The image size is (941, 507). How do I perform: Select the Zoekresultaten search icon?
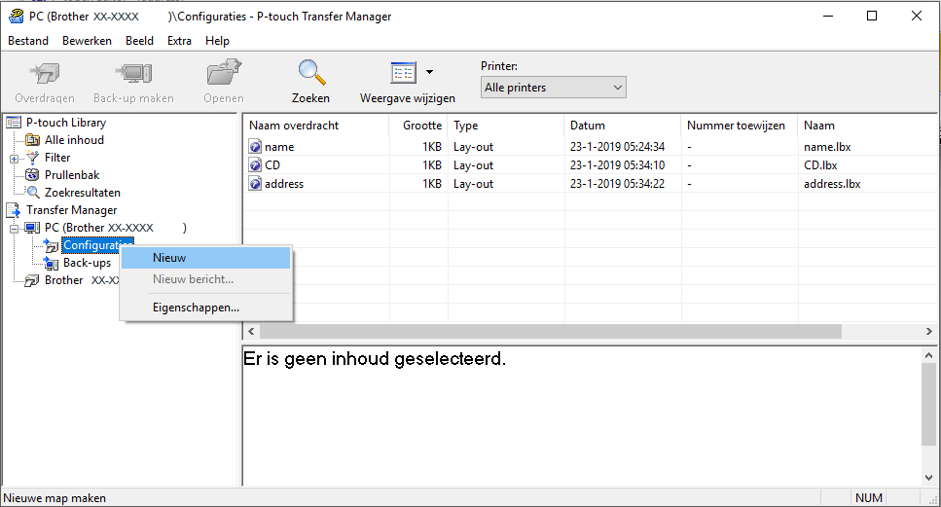(33, 193)
